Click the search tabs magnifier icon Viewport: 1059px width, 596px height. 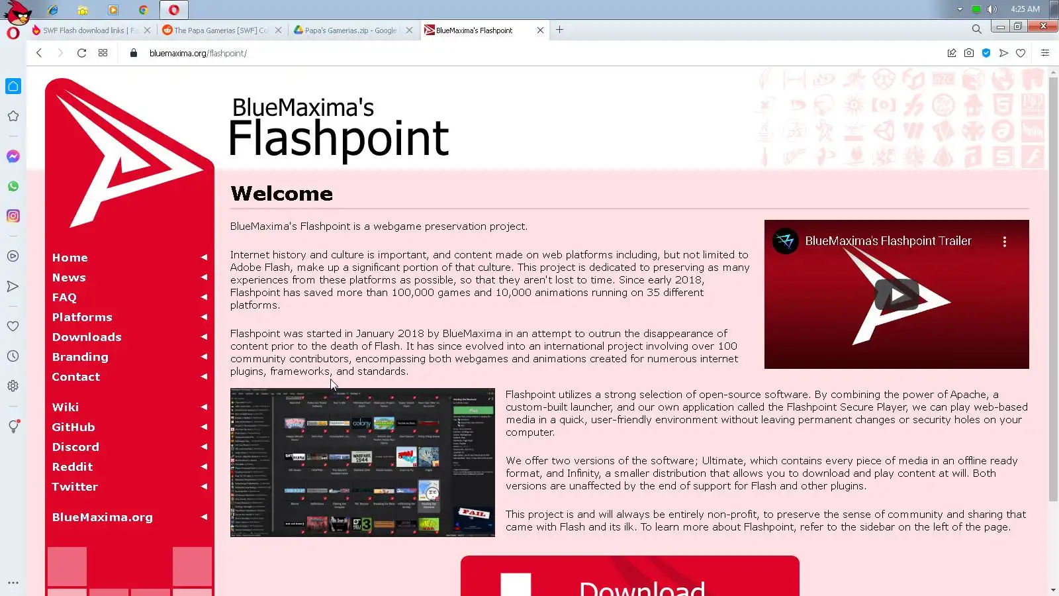click(x=976, y=29)
